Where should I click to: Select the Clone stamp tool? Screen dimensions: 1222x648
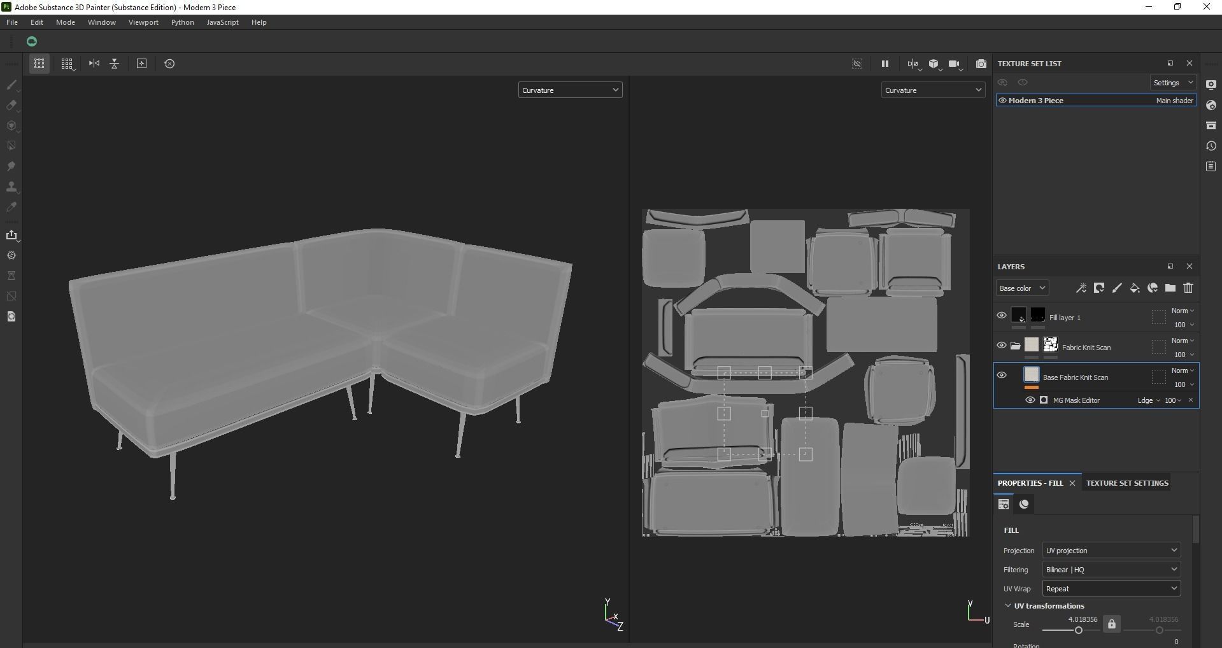click(11, 187)
